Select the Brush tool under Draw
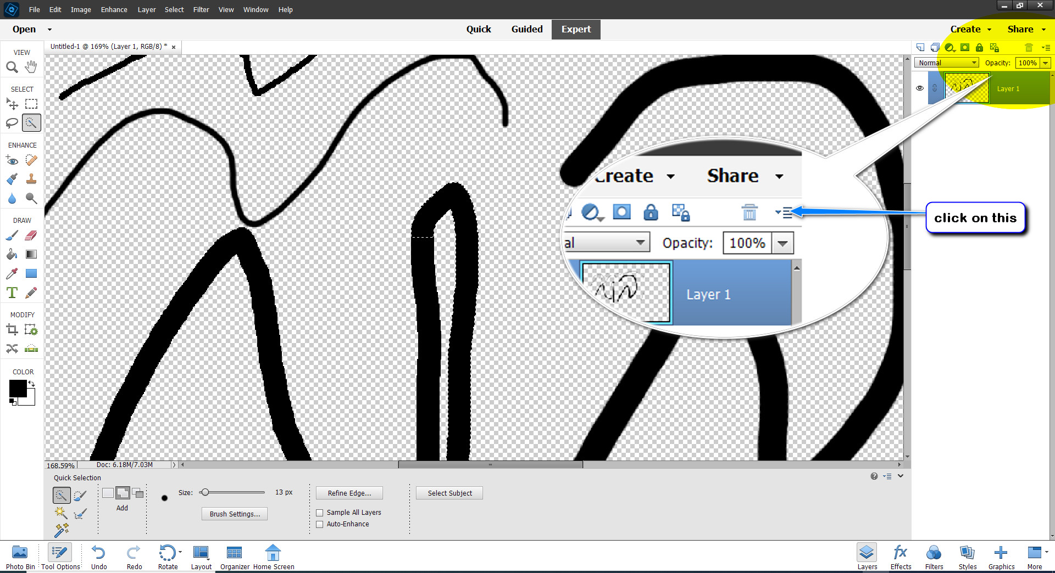This screenshot has width=1055, height=573. click(12, 235)
